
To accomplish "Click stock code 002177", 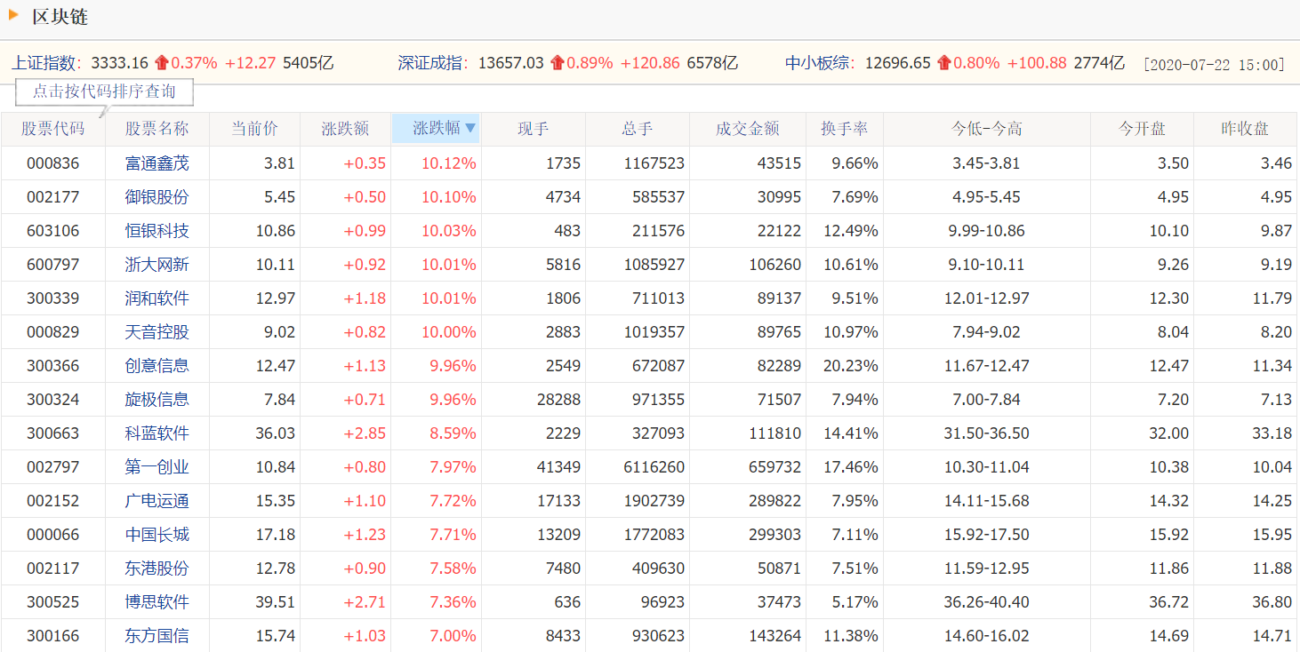I will point(53,197).
